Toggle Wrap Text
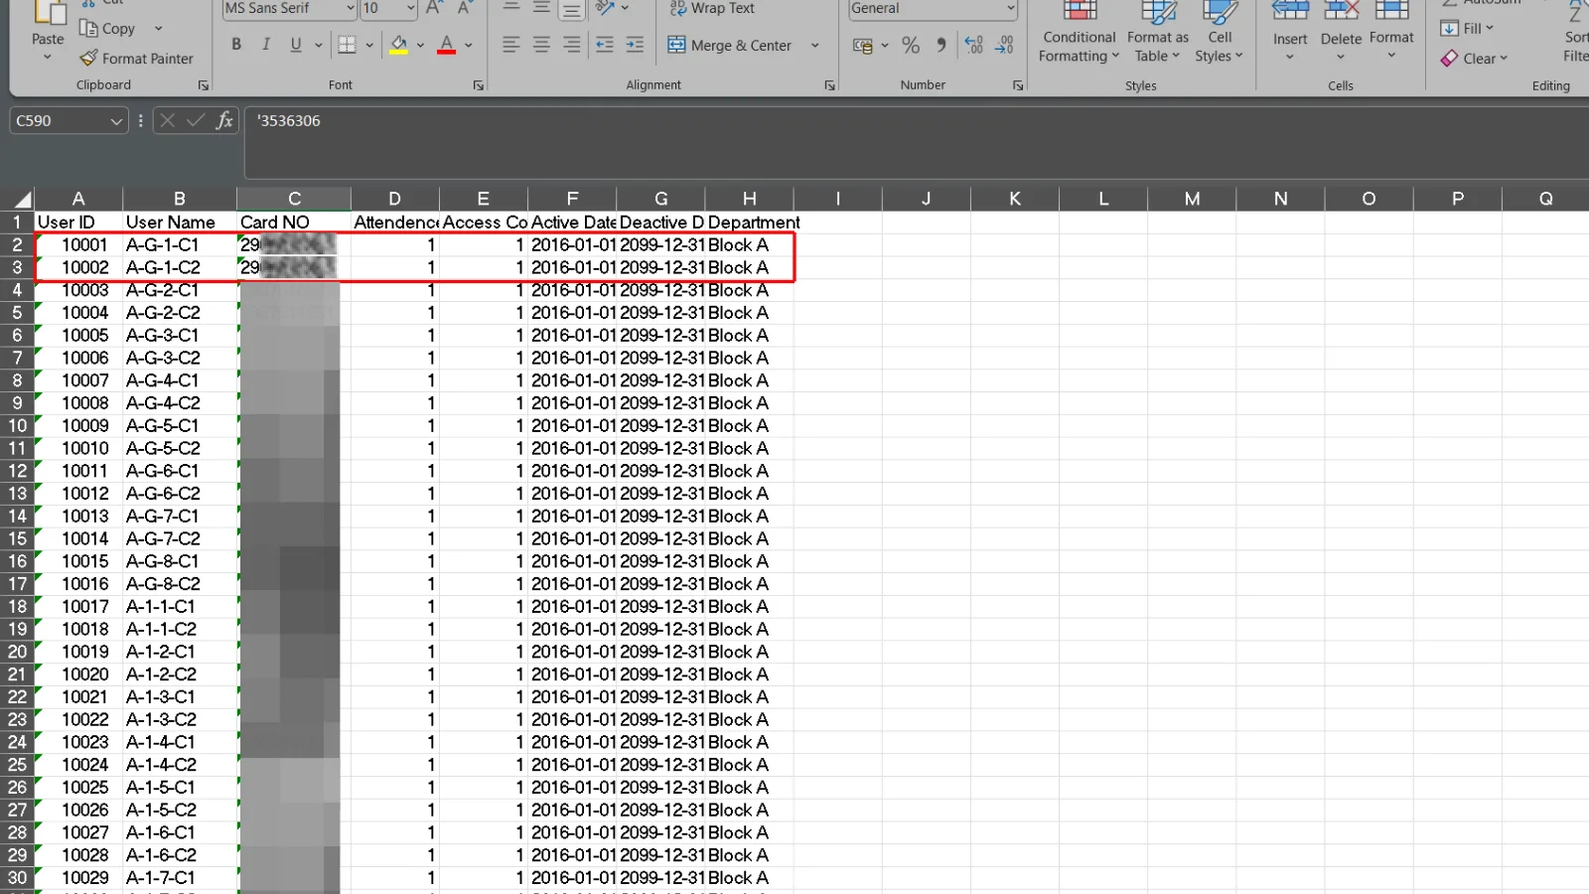The height and width of the screenshot is (894, 1589). click(712, 9)
